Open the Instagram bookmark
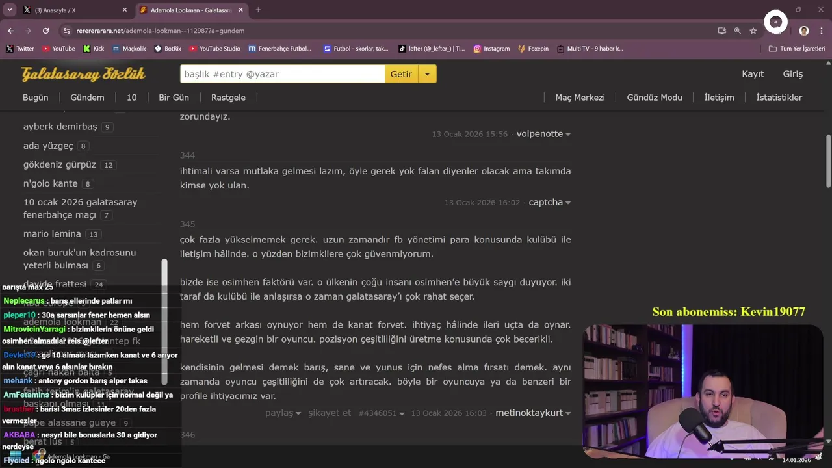Viewport: 832px width, 468px height. click(491, 49)
